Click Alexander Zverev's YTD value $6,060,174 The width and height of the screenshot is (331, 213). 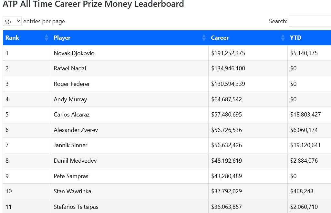point(304,130)
